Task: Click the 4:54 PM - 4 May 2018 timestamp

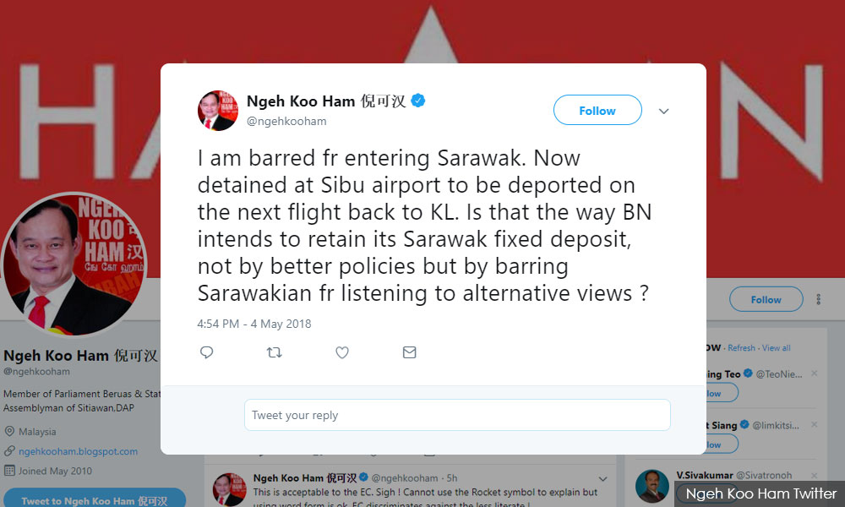Action: (253, 324)
